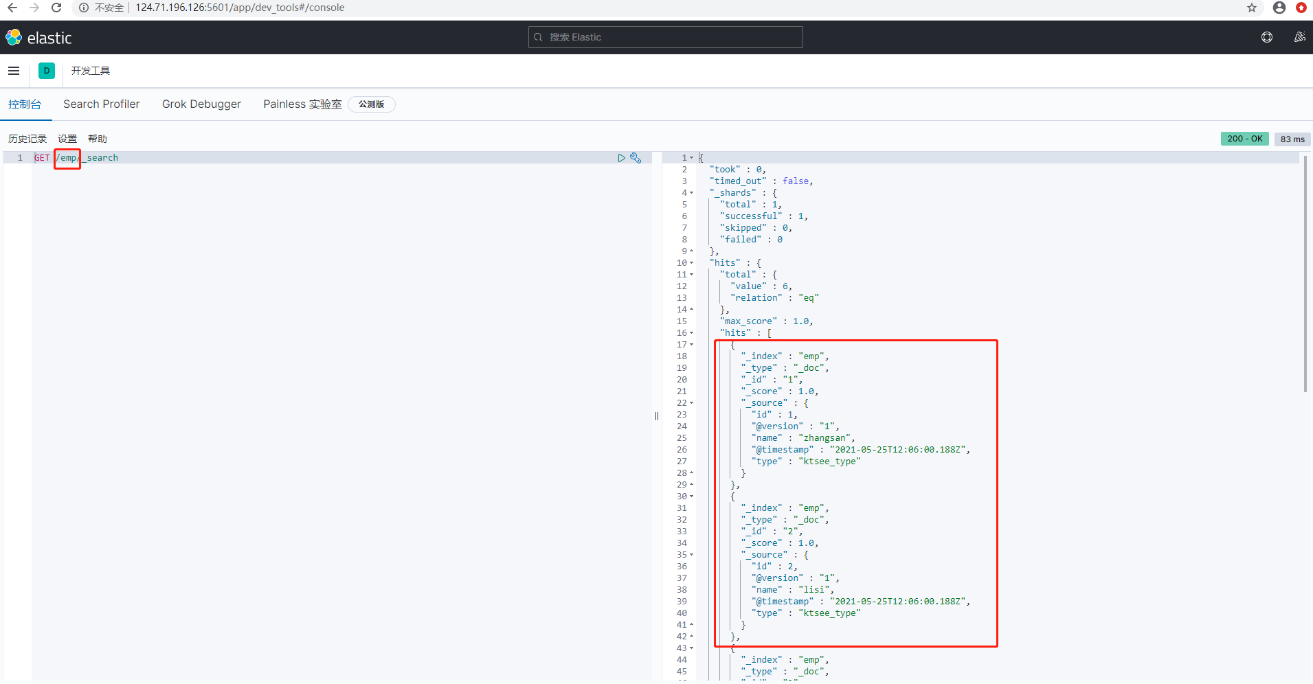Click "took" : 0 line
1313x684 pixels.
tap(737, 170)
